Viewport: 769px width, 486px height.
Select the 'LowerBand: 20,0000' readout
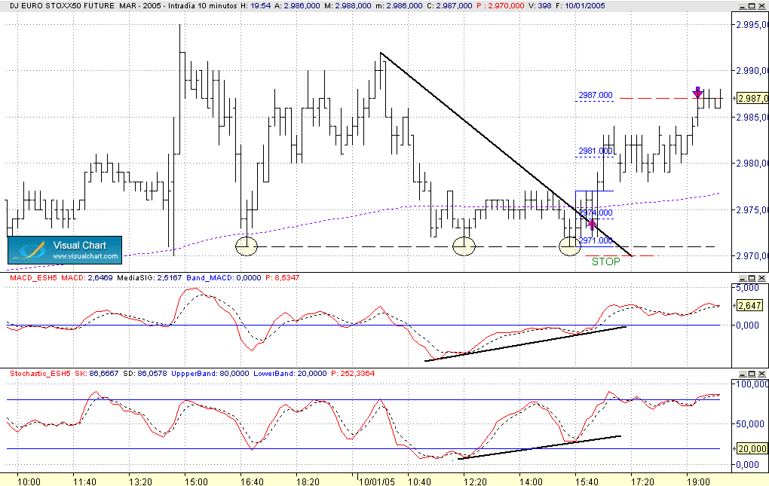(x=290, y=373)
